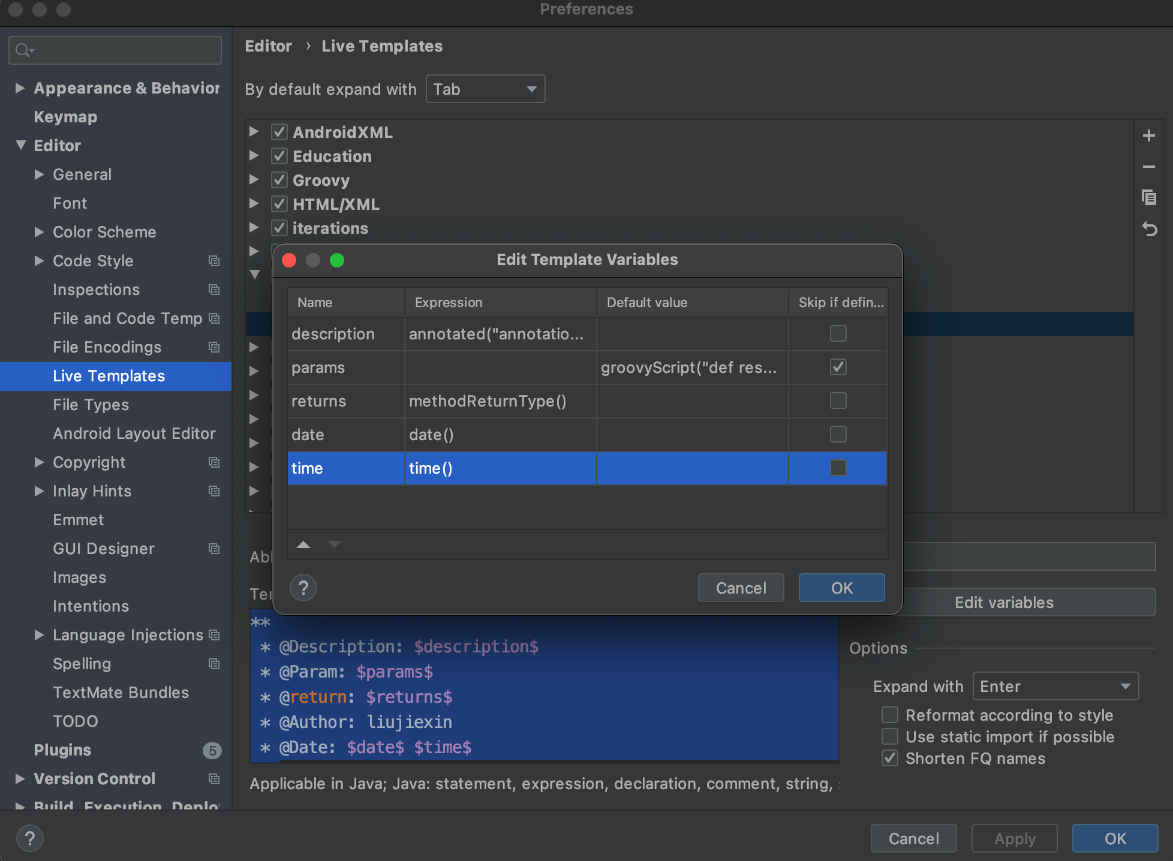Viewport: 1173px width, 861px height.
Task: Click the groovyScript default value cell
Action: 692,368
